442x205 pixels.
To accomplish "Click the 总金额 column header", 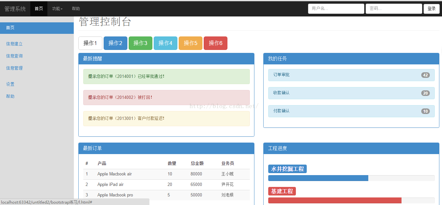I will point(197,163).
